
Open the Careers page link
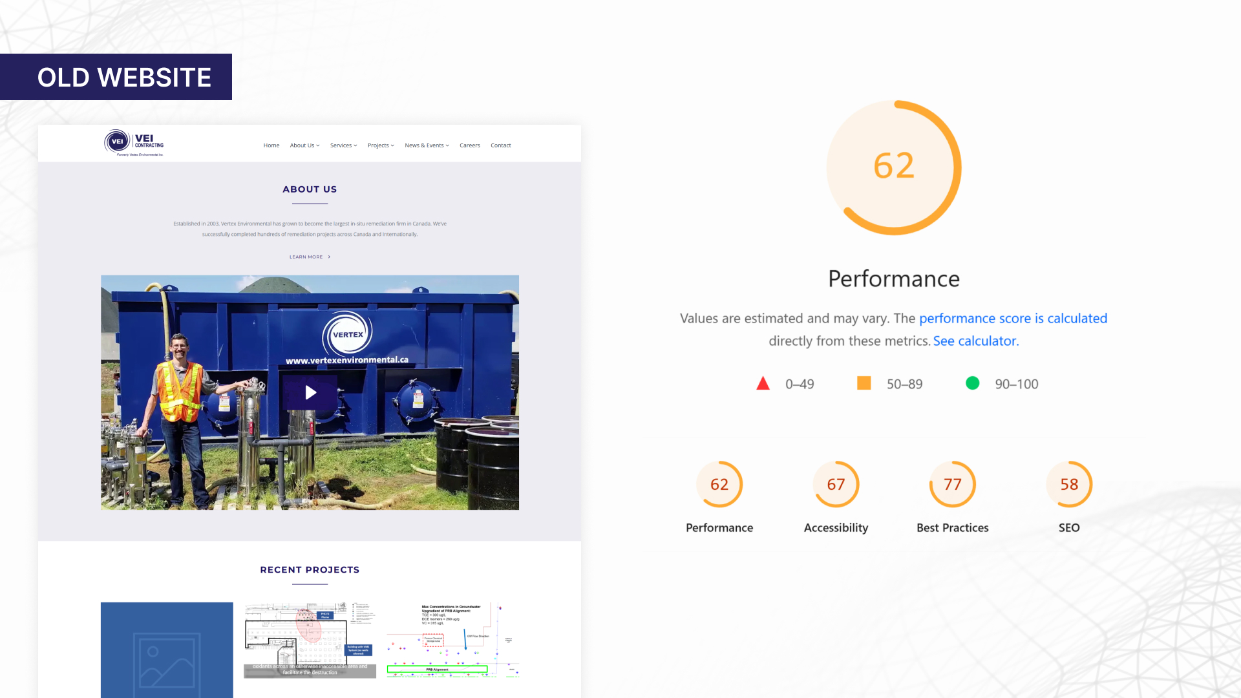click(x=470, y=145)
